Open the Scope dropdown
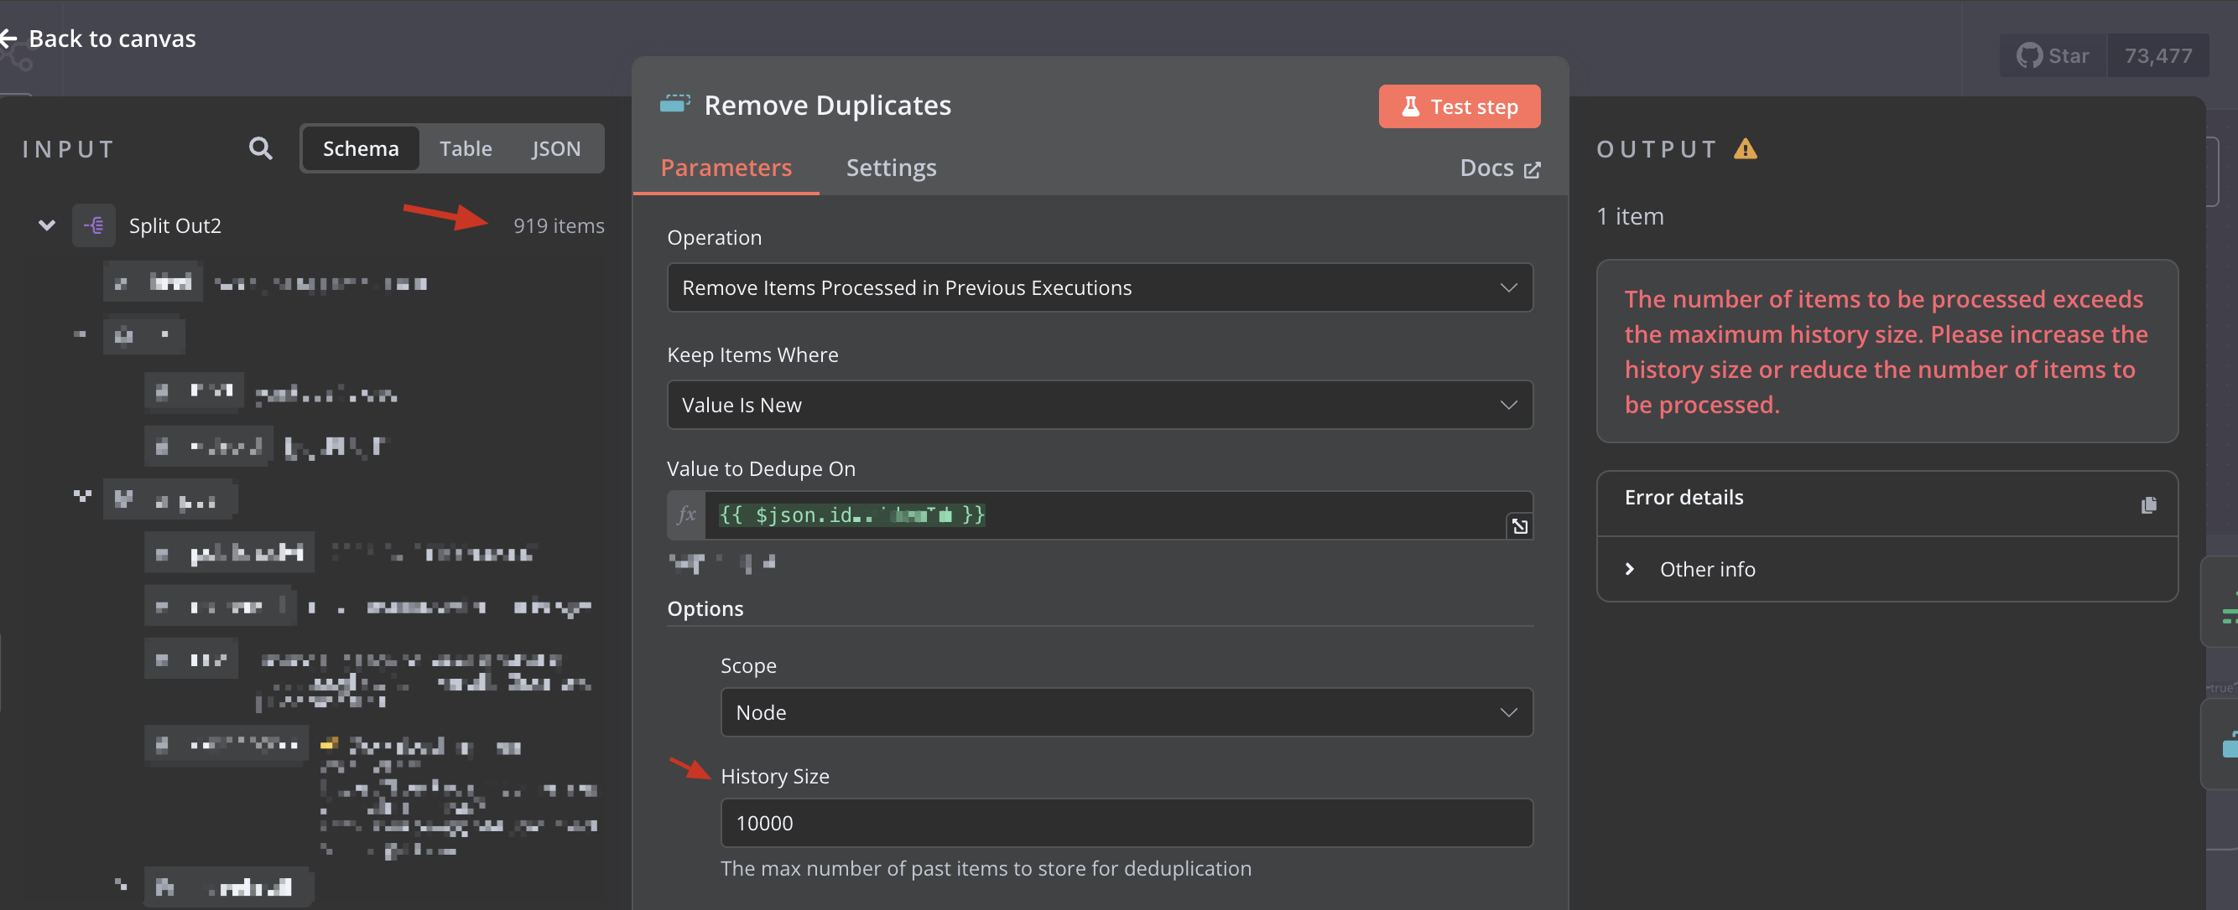The height and width of the screenshot is (910, 2238). click(1126, 712)
